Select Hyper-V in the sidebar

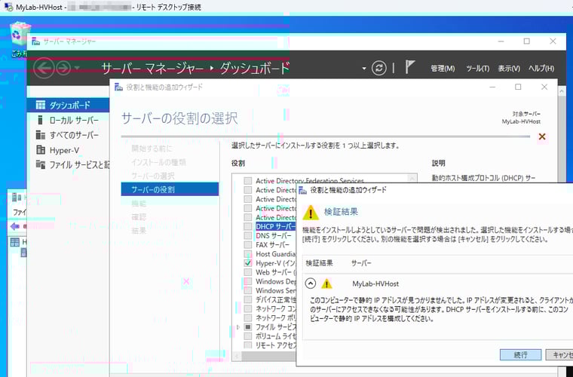click(x=68, y=150)
